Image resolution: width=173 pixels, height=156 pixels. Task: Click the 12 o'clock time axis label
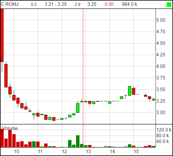point(64,151)
